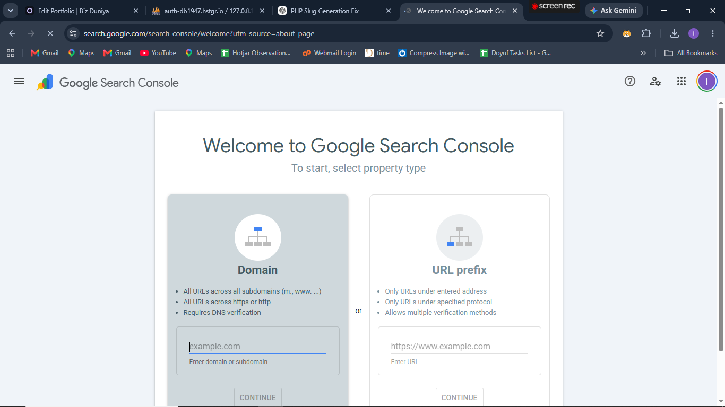Image resolution: width=725 pixels, height=407 pixels.
Task: Open the YouTube bookmark
Action: [x=158, y=53]
